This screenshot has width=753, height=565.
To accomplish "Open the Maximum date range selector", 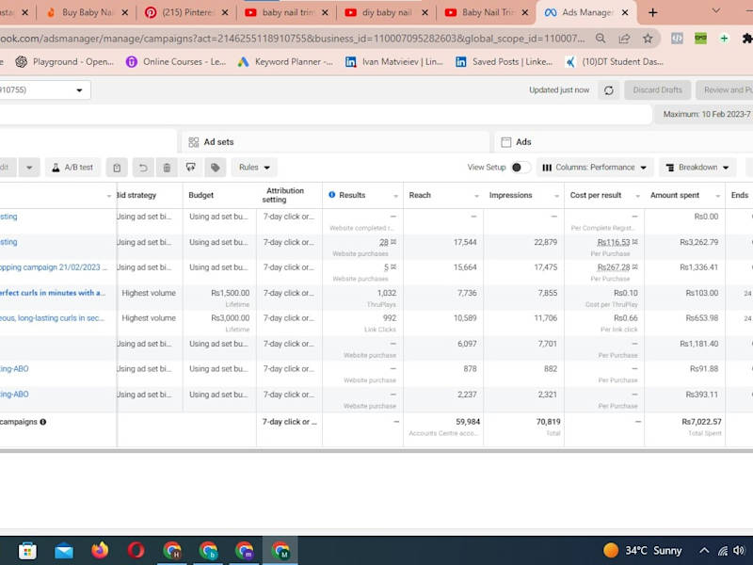I will (703, 114).
